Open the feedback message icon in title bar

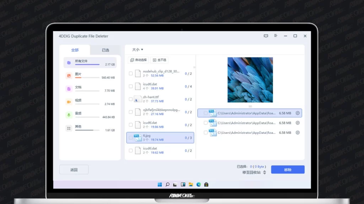266,36
